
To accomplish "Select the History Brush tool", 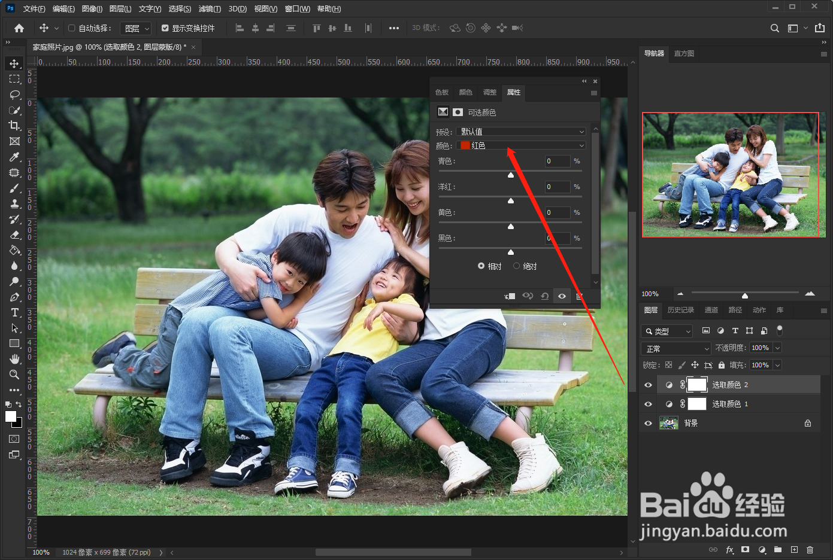I will click(14, 219).
